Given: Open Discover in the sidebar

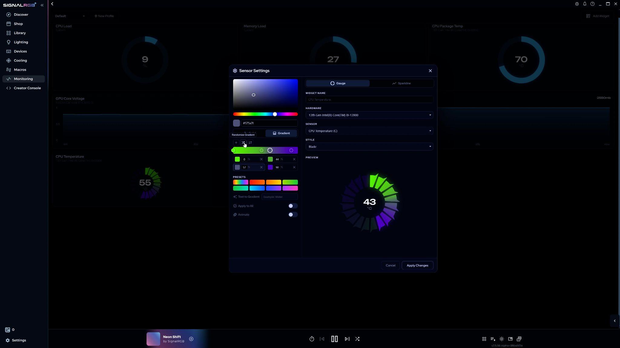Looking at the screenshot, I should point(24,14).
